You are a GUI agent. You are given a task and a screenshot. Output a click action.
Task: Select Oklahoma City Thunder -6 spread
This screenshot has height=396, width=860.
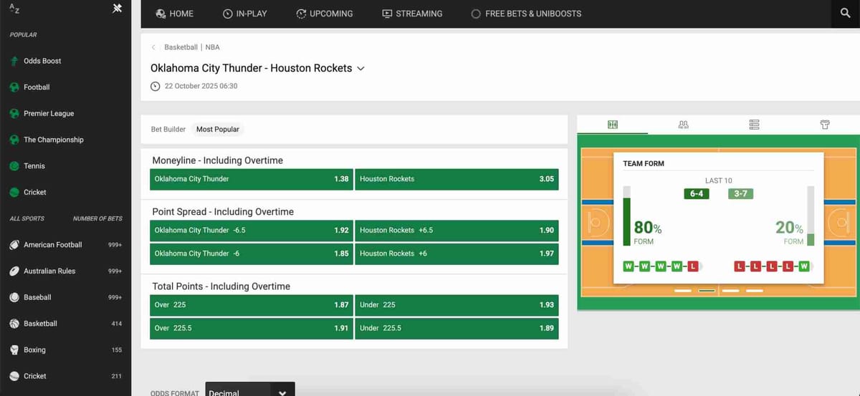click(251, 253)
